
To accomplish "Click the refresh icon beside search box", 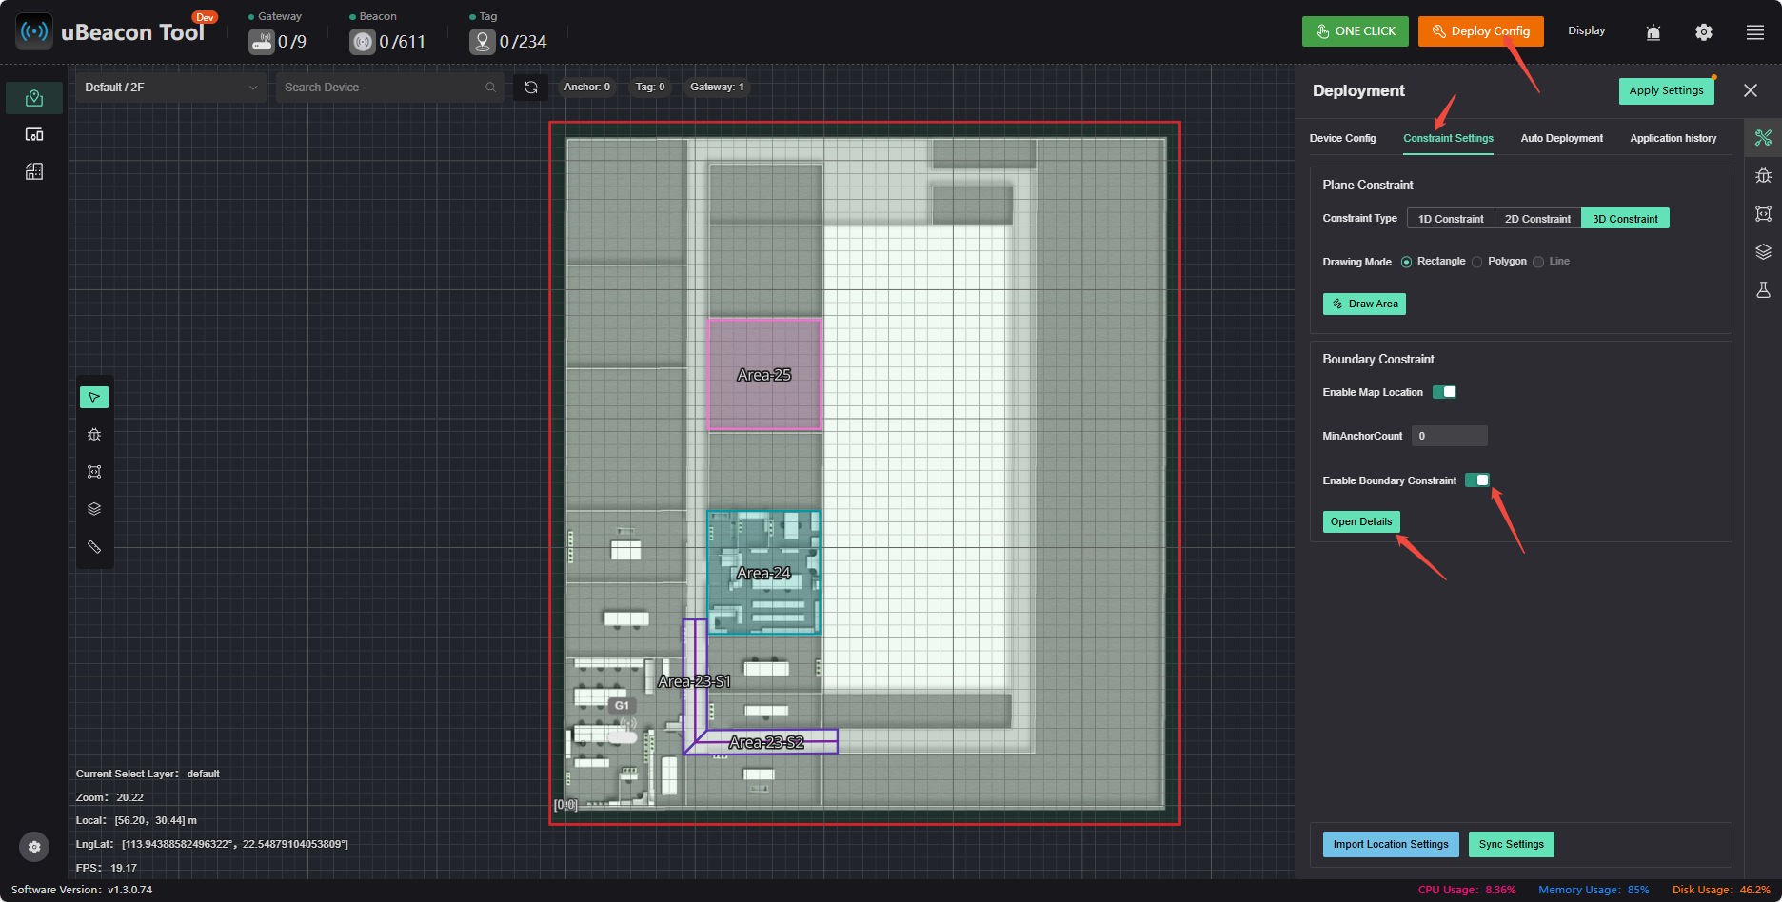I will [531, 88].
